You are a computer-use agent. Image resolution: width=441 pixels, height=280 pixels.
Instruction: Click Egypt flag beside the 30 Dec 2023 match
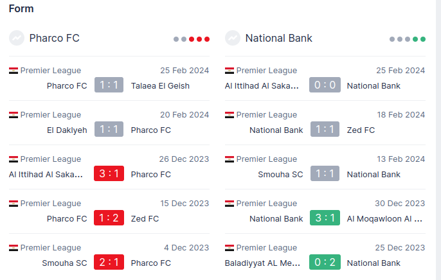tap(230, 204)
